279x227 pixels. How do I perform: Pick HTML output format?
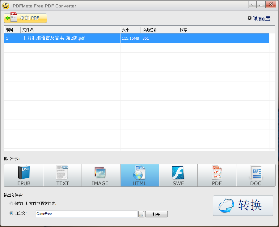pos(140,175)
